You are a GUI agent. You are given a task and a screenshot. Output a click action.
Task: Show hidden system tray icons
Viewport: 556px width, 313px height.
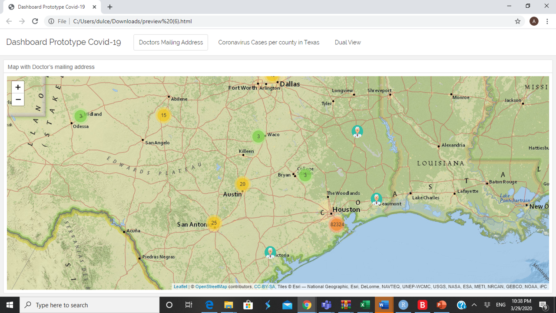474,305
